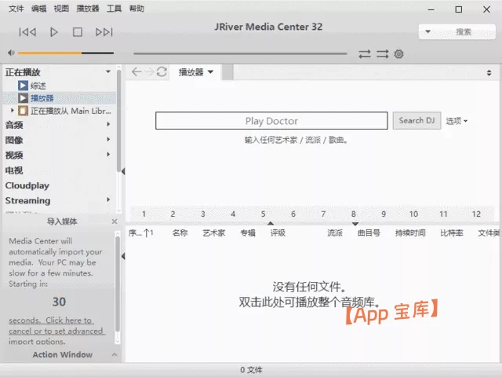Screen dimensions: 502x377
Task: Expand the 视频 section
Action: click(108, 155)
